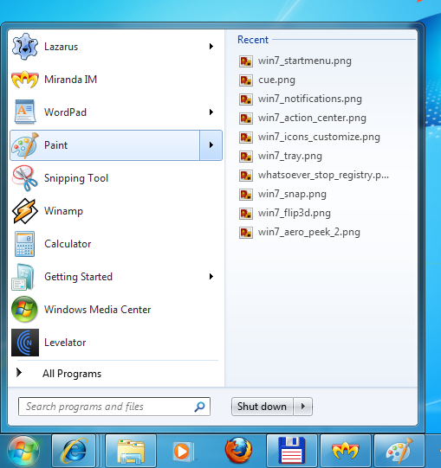The image size is (441, 468).
Task: Click the image icon beside win7_startmenu.png
Action: click(246, 61)
